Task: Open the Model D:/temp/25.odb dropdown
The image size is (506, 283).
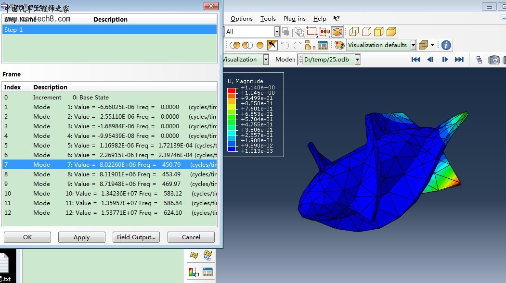Action: (x=357, y=60)
